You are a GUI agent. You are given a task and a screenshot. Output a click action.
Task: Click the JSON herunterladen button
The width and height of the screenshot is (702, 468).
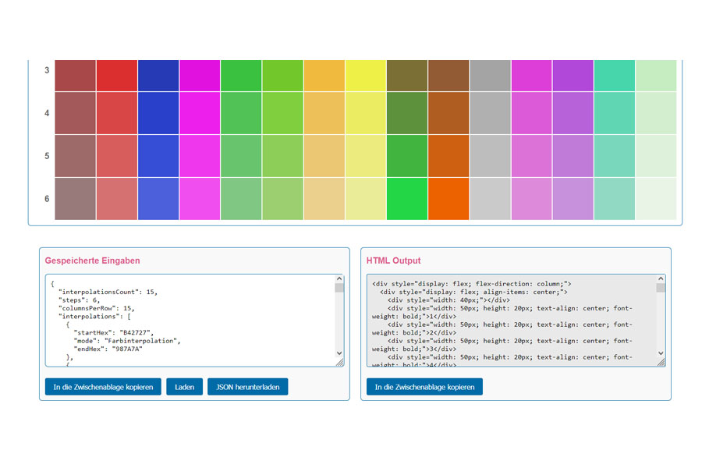(247, 387)
